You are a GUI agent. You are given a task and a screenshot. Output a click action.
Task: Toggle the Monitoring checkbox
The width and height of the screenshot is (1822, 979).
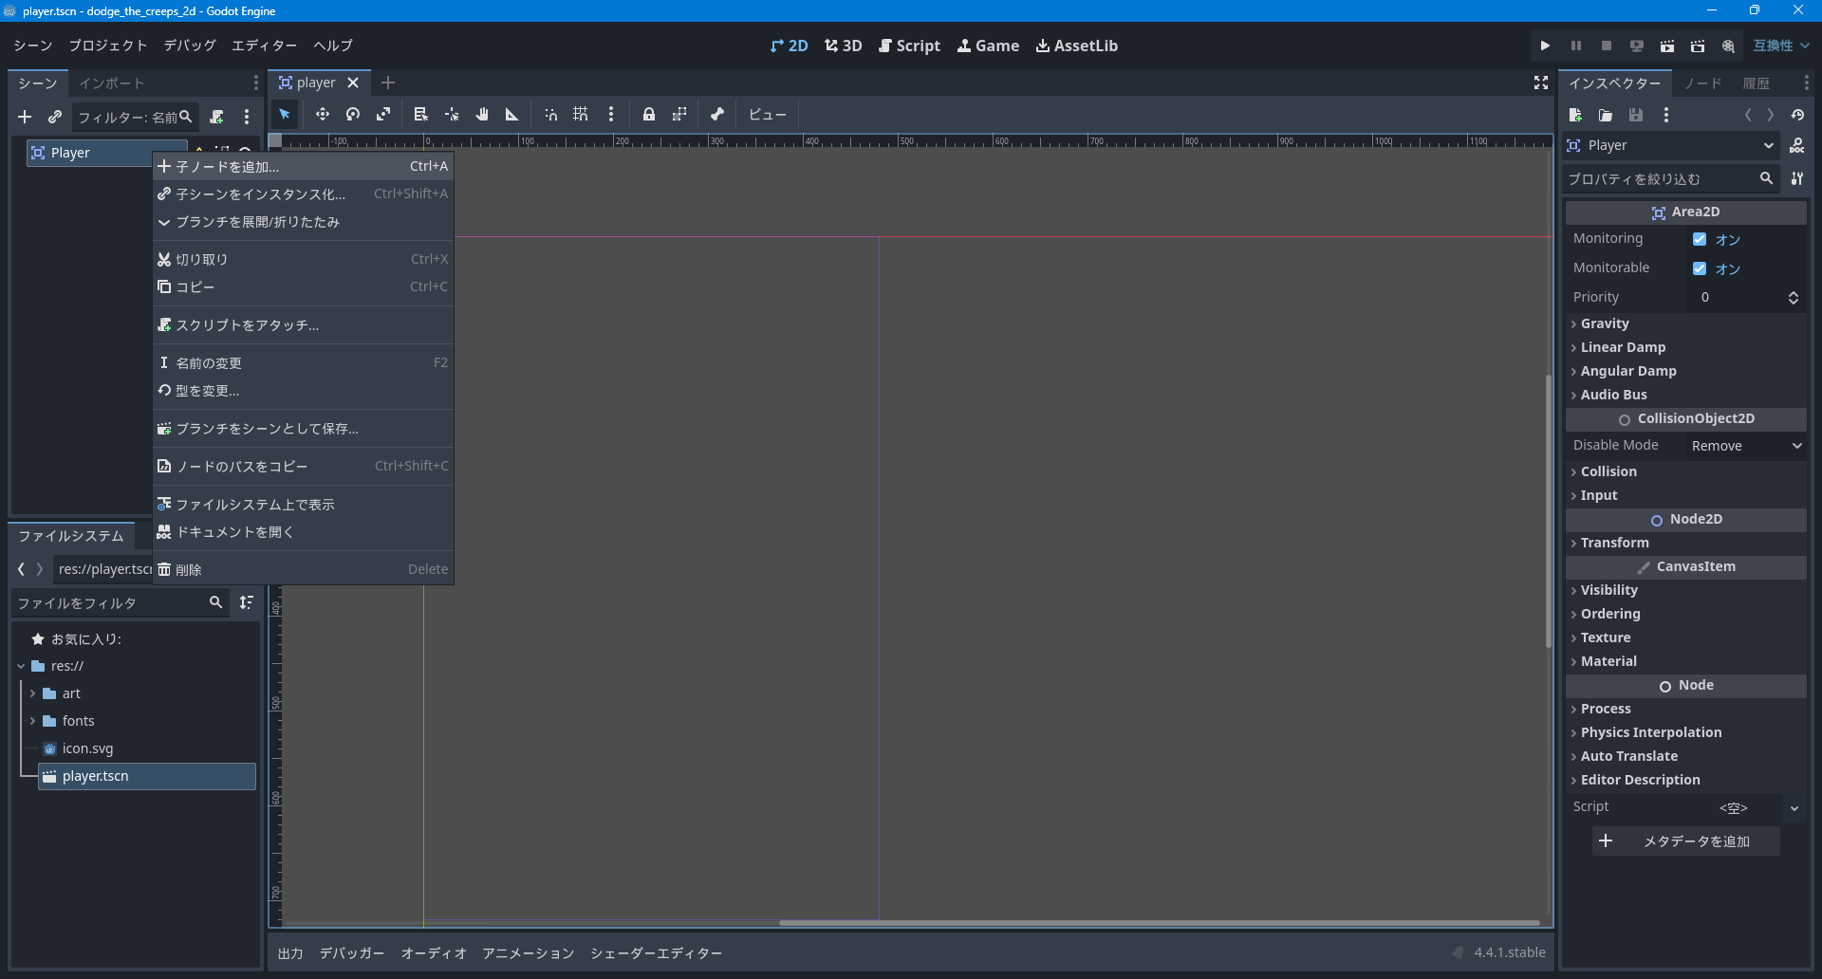(x=1700, y=239)
